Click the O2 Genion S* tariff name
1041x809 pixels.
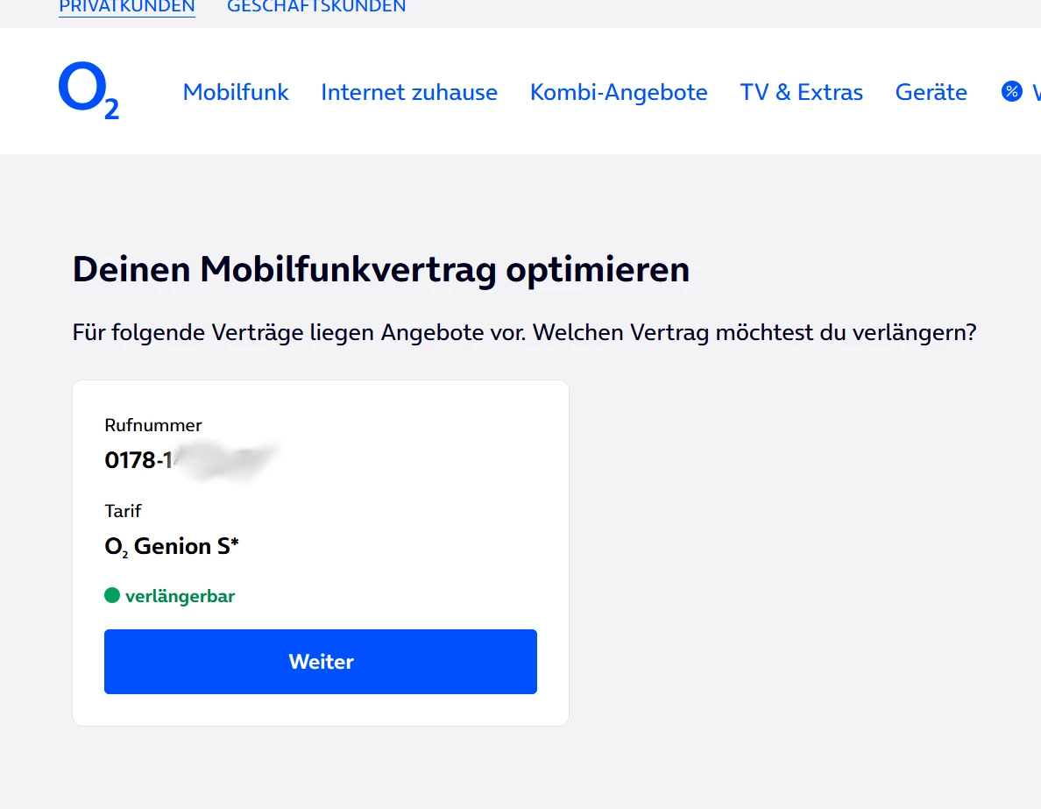point(172,547)
